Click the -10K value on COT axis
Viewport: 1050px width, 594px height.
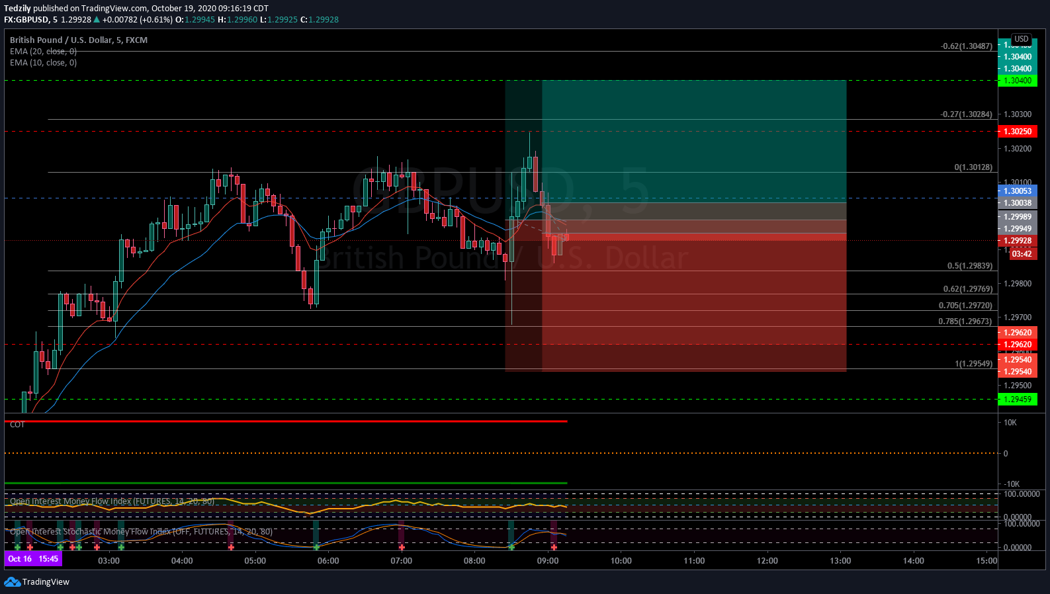[1012, 484]
